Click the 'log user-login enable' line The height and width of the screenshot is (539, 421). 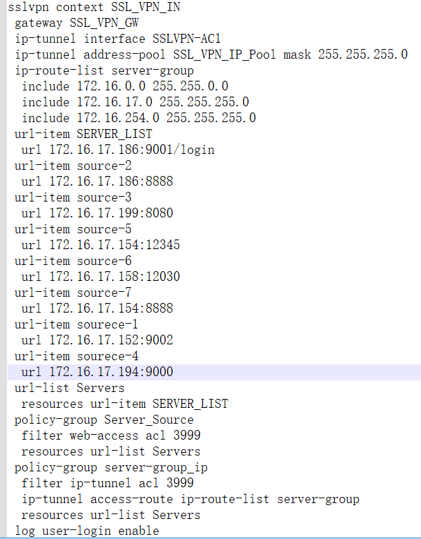pos(86,531)
